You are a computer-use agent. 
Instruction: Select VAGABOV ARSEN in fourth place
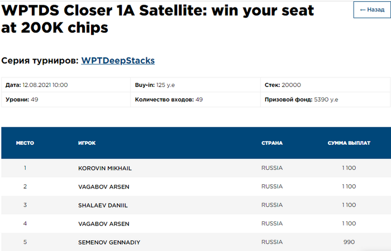click(104, 224)
